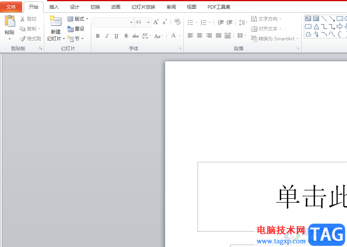This screenshot has width=347, height=247.
Task: Open font color A dropdown arrow
Action: point(179,36)
